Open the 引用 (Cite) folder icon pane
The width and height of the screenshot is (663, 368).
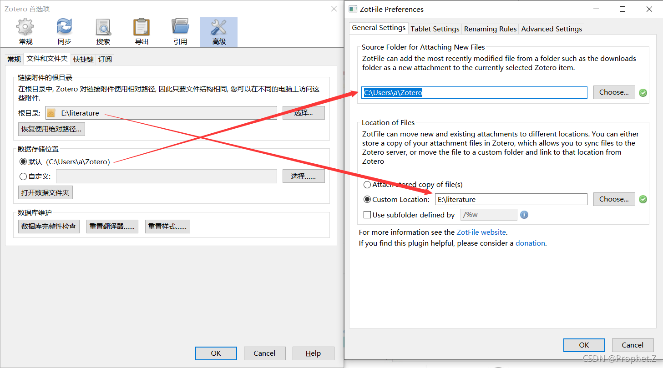(180, 32)
